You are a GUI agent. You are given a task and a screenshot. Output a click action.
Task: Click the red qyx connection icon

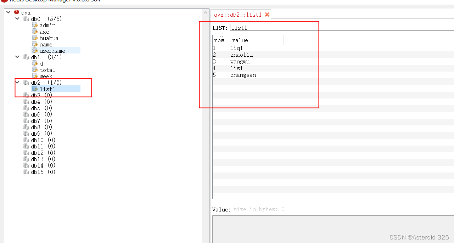tap(17, 12)
